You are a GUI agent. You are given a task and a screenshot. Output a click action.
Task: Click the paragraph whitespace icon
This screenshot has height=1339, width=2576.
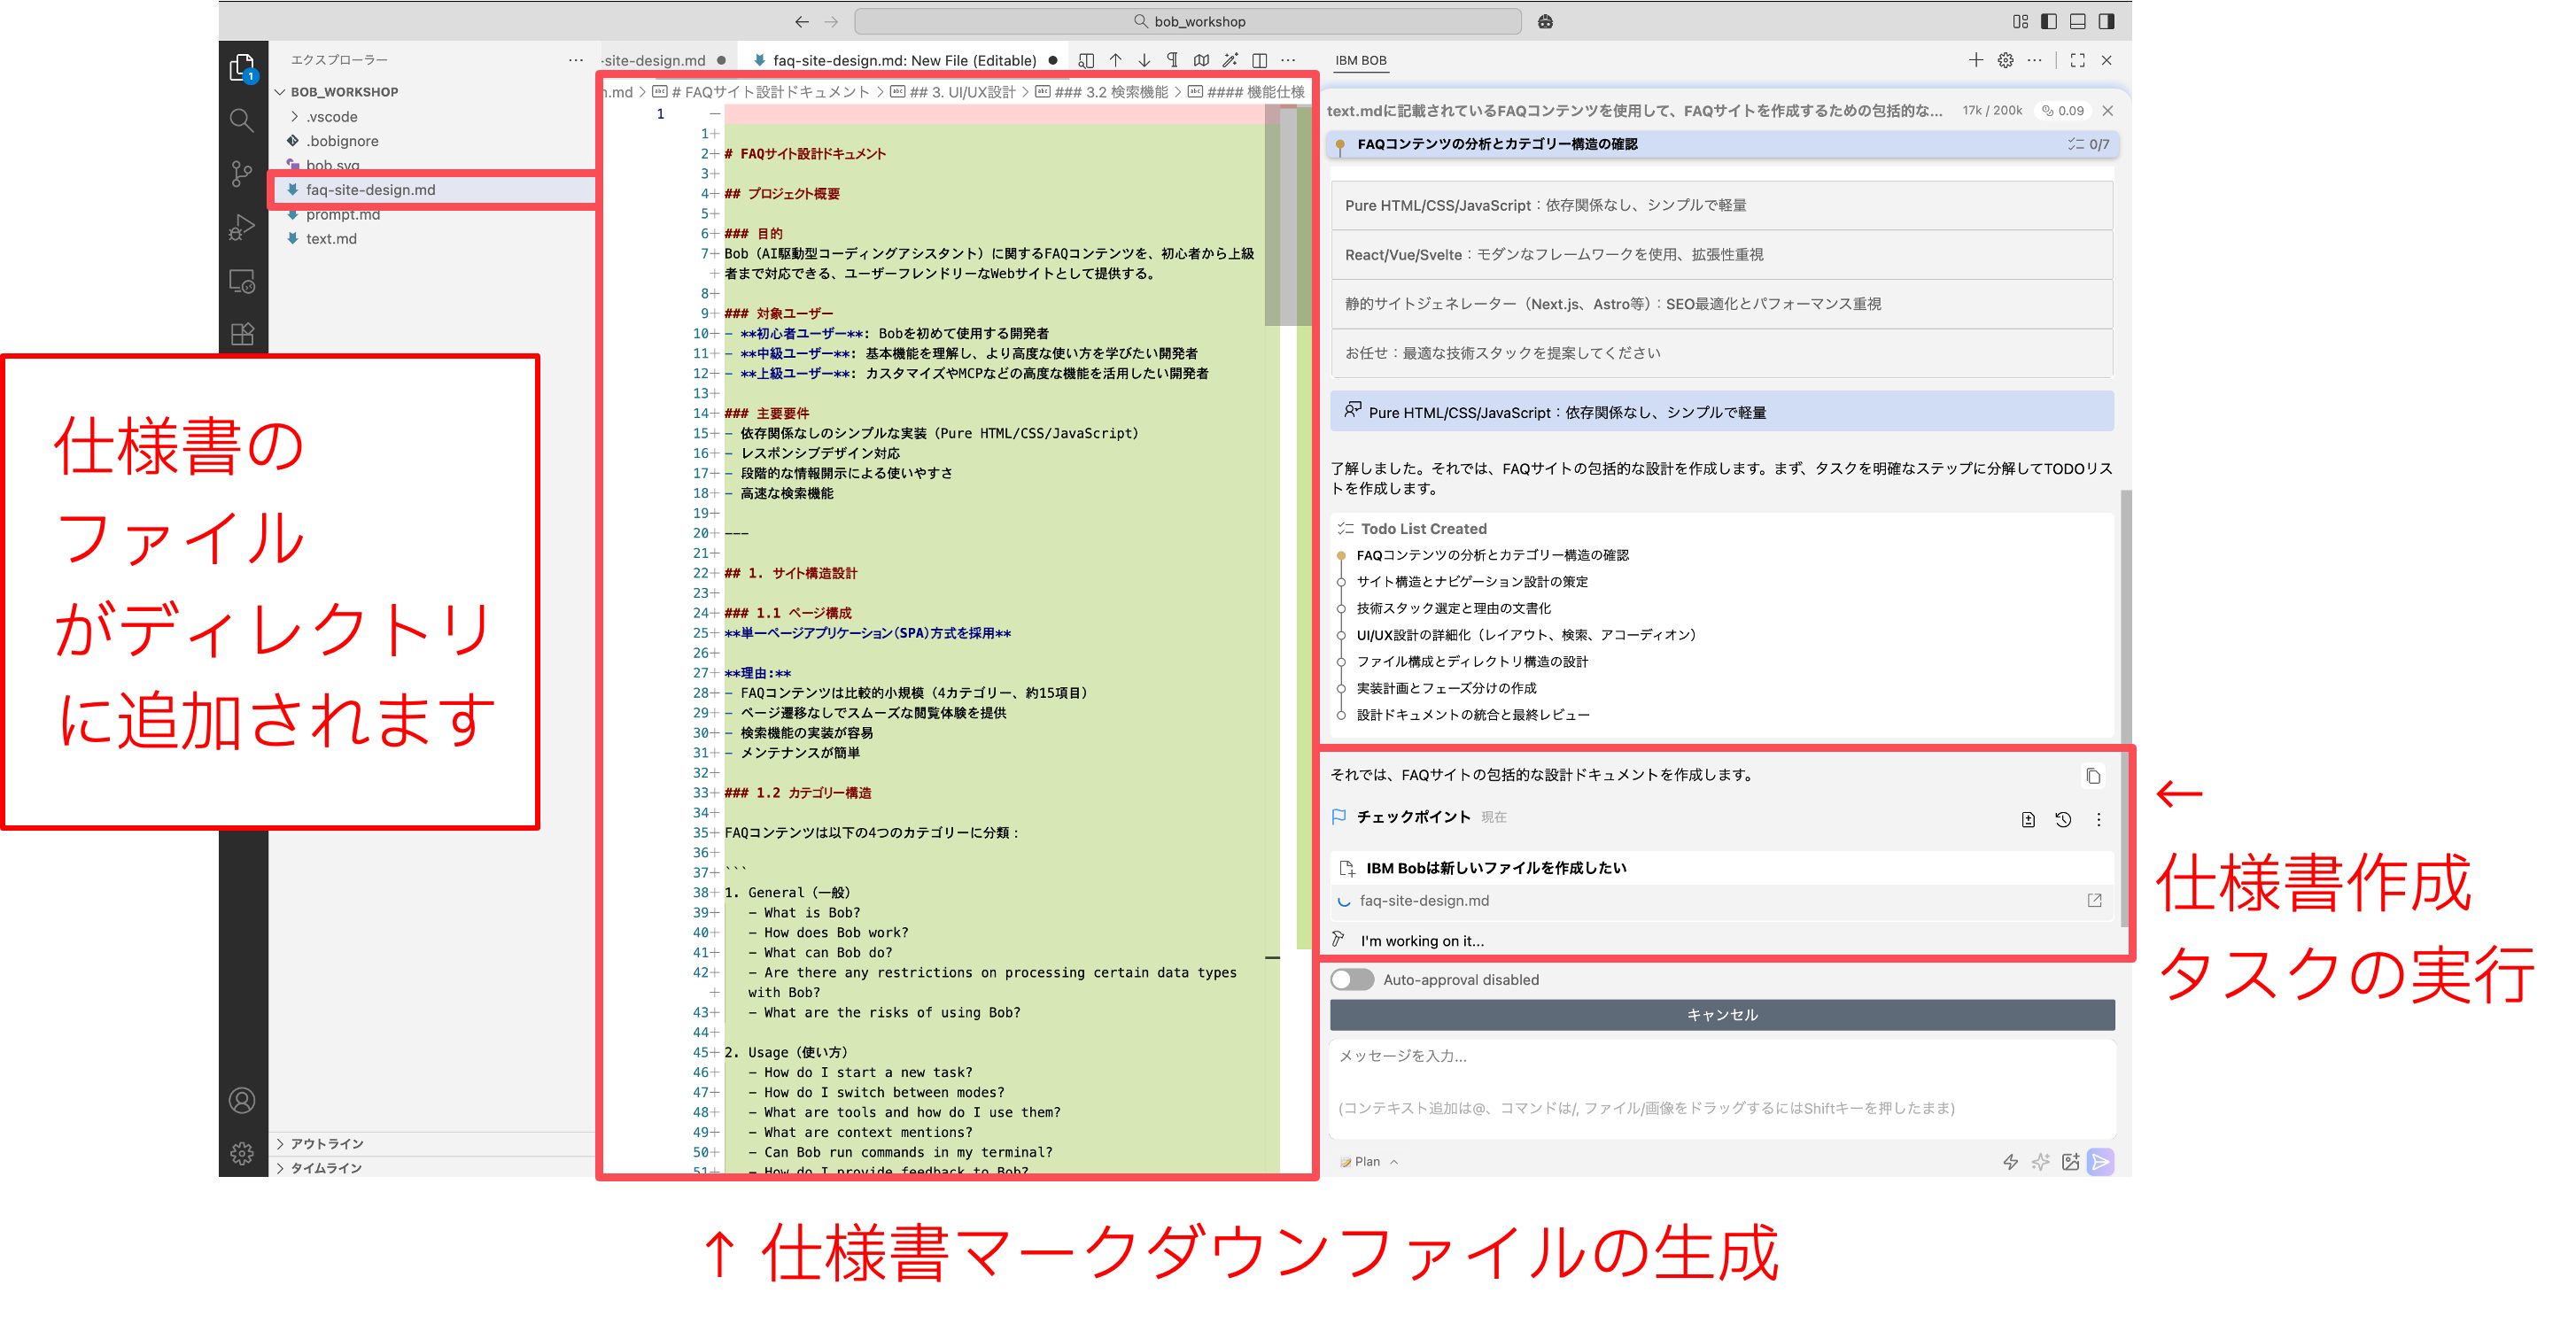tap(1172, 60)
